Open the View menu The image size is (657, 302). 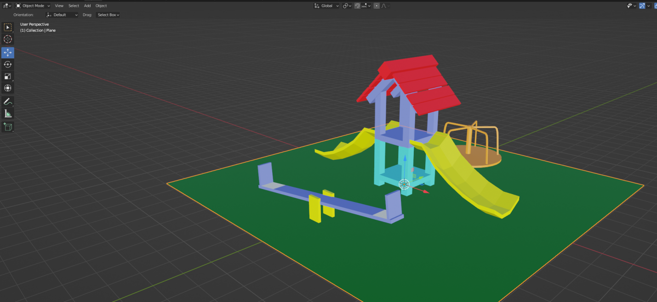click(x=59, y=6)
